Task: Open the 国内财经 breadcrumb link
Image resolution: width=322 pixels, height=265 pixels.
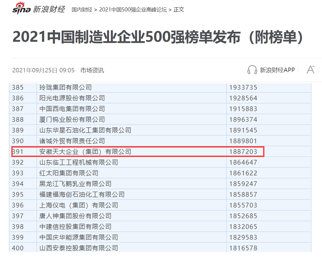Action: (82, 9)
